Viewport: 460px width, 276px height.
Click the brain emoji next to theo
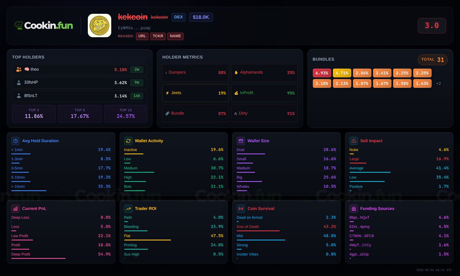(27, 69)
